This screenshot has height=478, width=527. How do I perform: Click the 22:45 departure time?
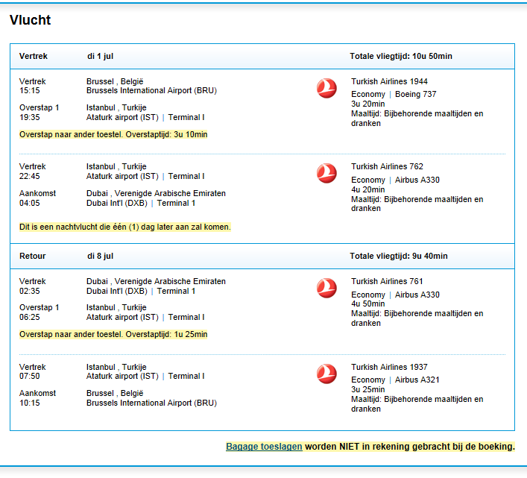(x=30, y=176)
